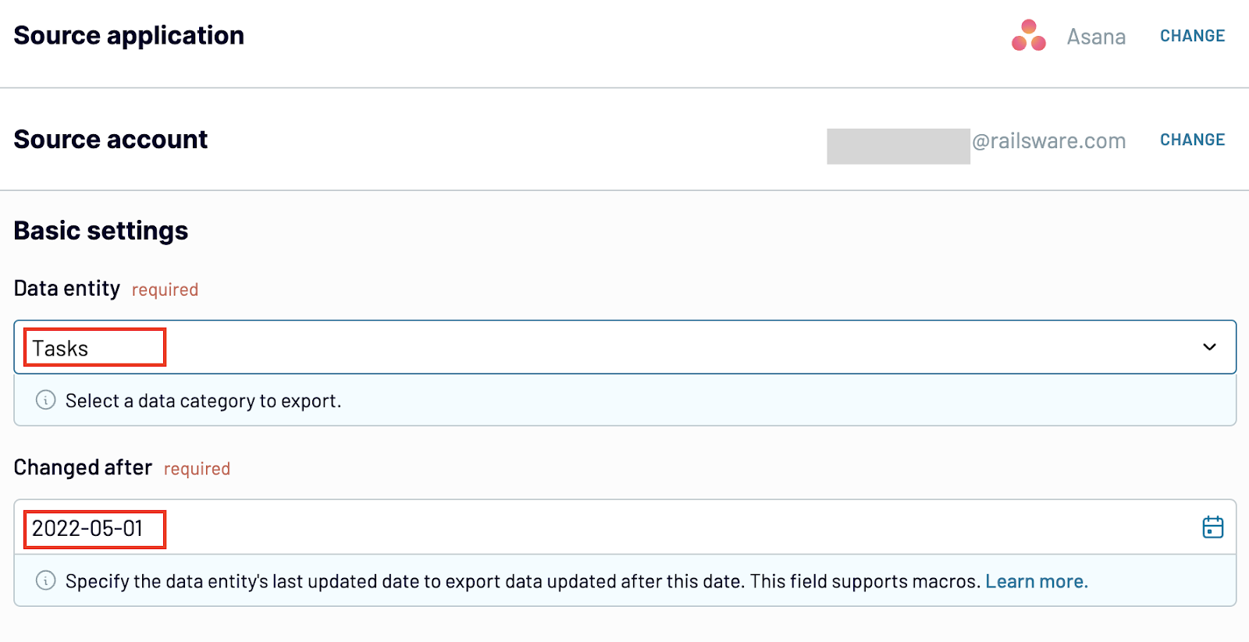Click the Asana logo icon

(1028, 36)
